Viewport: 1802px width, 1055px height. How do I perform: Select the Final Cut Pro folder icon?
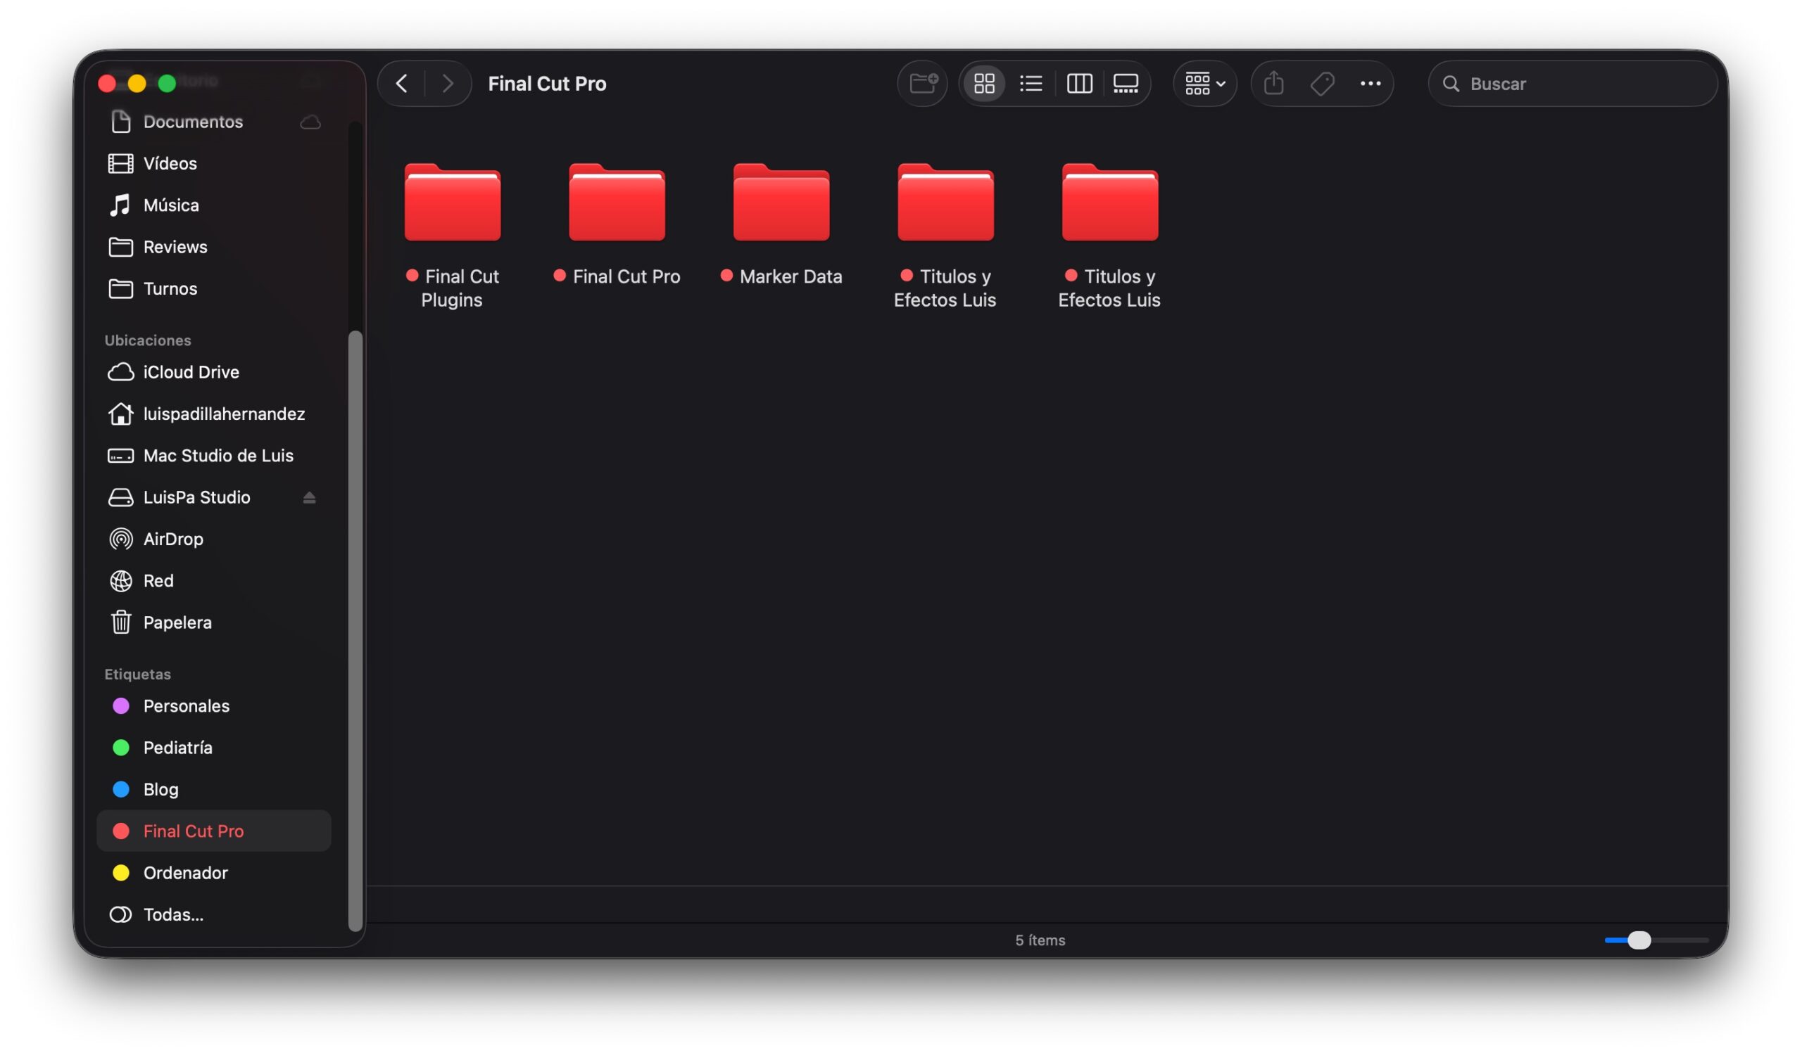point(617,203)
